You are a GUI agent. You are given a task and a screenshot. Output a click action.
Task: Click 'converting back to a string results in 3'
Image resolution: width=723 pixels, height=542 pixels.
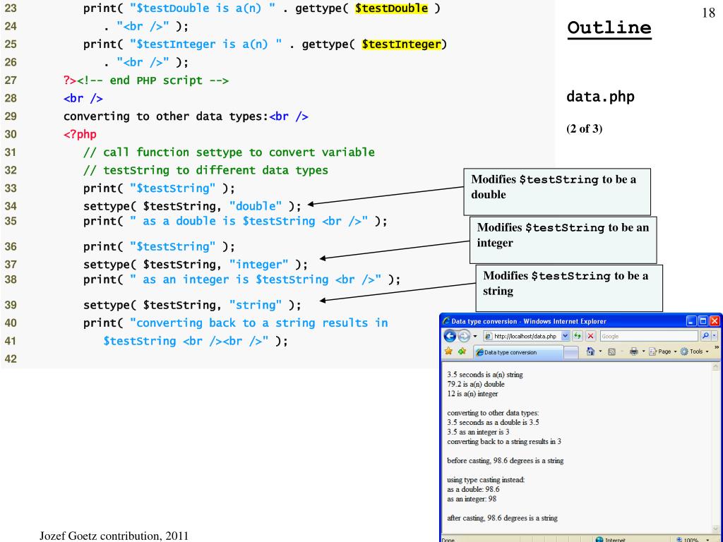pyautogui.click(x=504, y=442)
